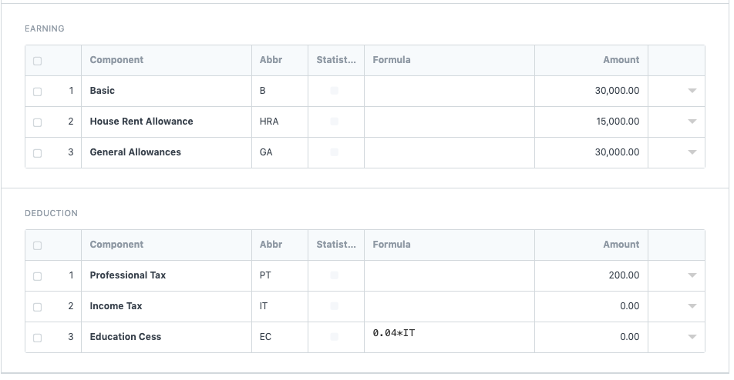The width and height of the screenshot is (734, 380).
Task: Open Professional Tax row dropdown arrow
Action: [x=692, y=275]
